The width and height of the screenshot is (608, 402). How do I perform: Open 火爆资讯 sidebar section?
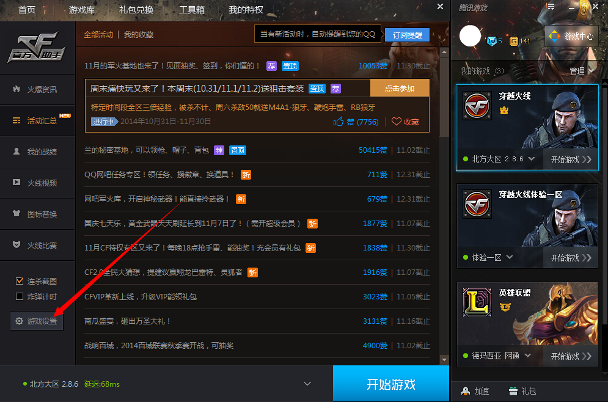click(x=37, y=90)
